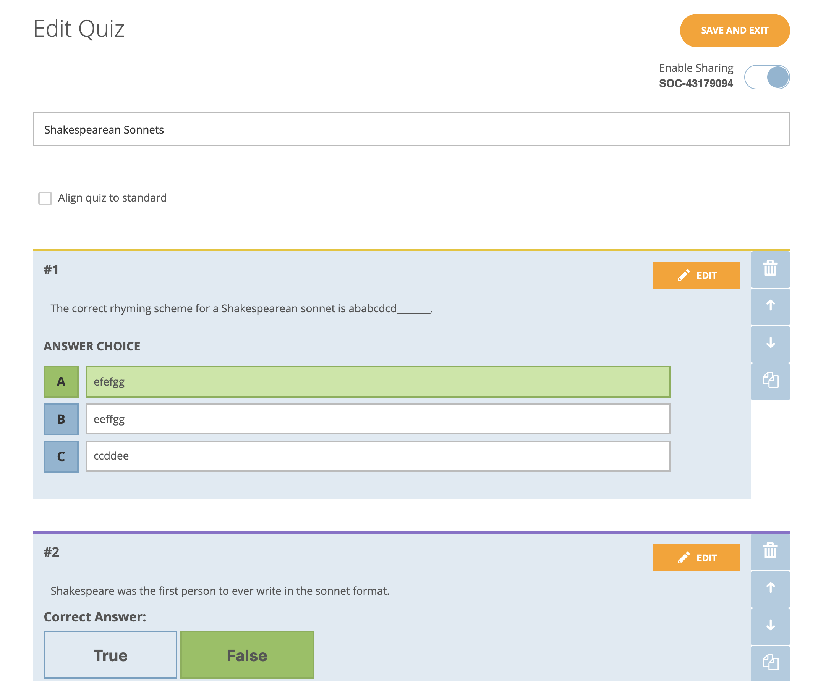Open the Edit dialog for question #2
Viewport: 826px width, 681px height.
click(x=696, y=557)
